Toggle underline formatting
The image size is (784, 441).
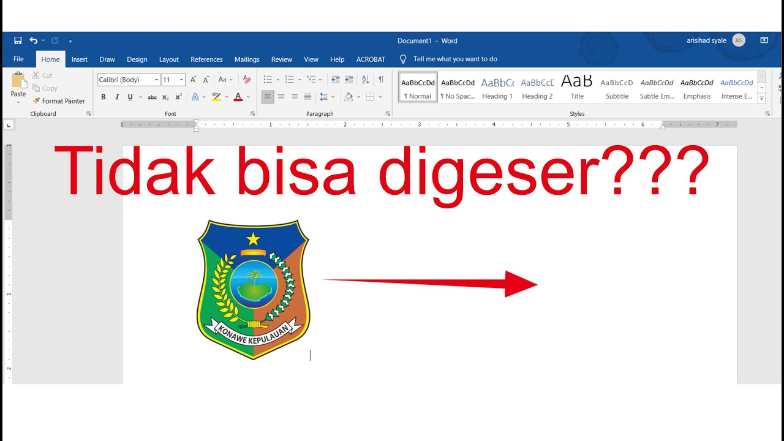tap(130, 97)
